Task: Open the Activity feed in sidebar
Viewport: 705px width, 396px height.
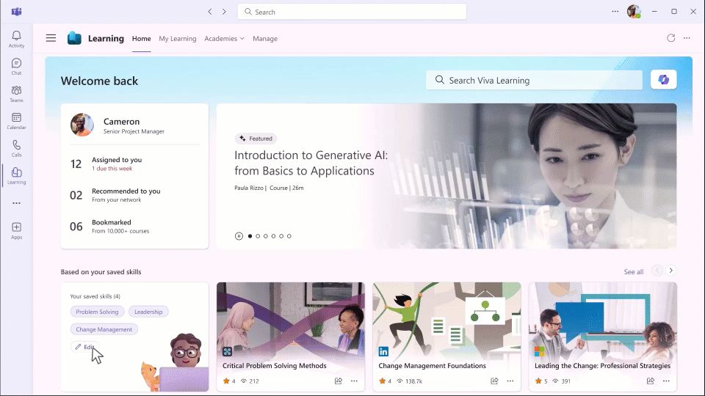Action: pyautogui.click(x=16, y=39)
